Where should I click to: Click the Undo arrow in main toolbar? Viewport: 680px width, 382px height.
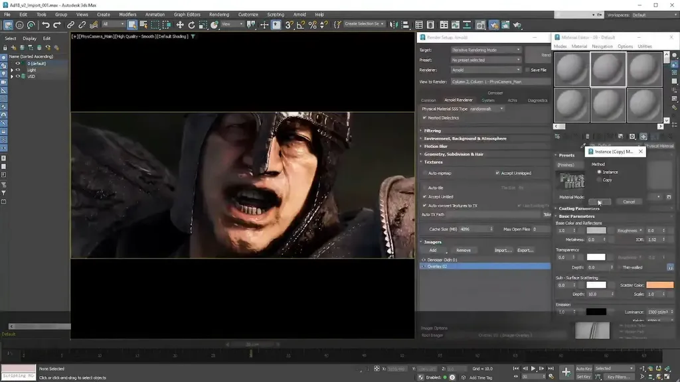[46, 25]
